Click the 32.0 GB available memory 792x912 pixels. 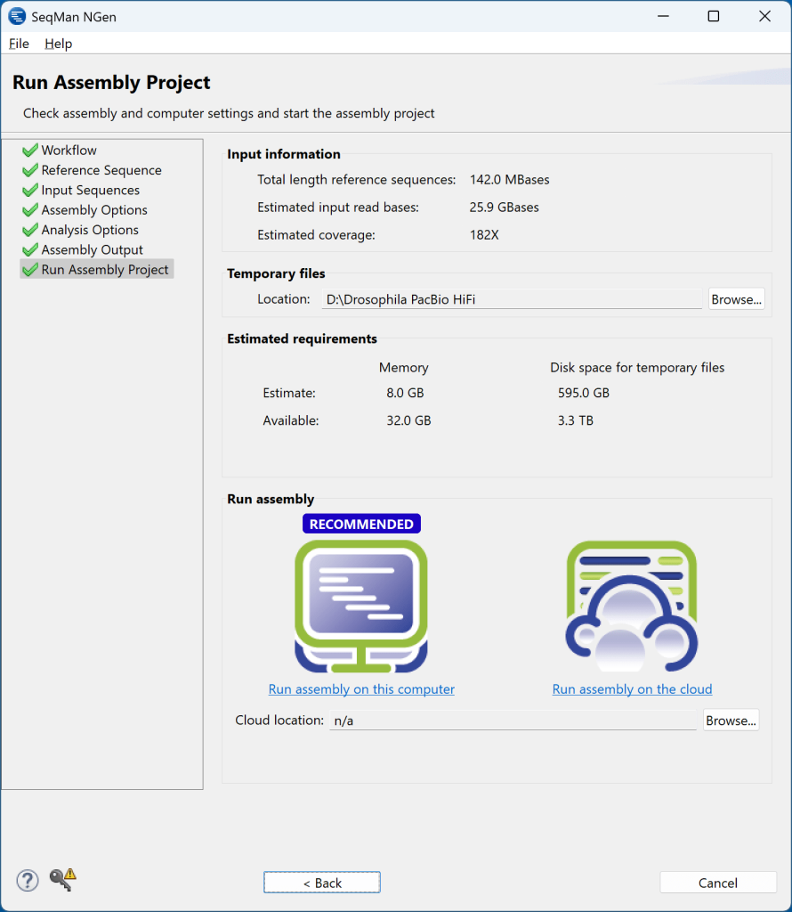[x=408, y=420]
